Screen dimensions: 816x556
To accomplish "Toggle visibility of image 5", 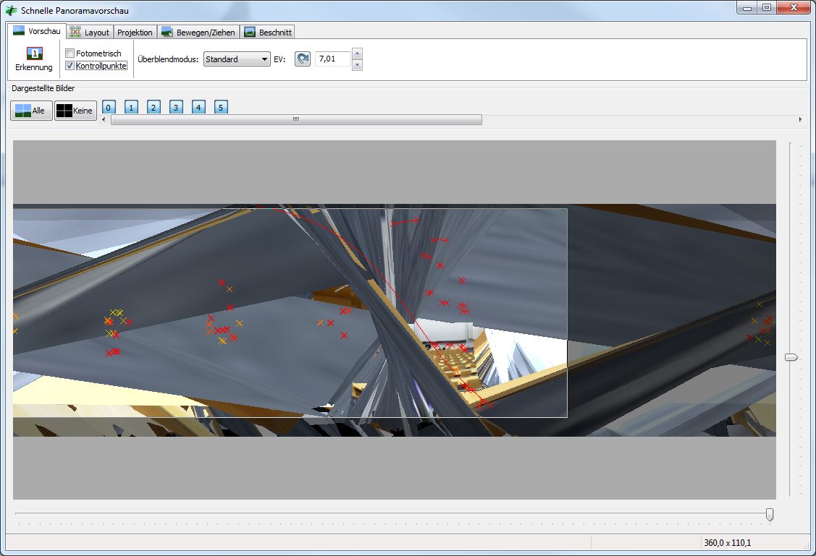I will click(x=221, y=108).
